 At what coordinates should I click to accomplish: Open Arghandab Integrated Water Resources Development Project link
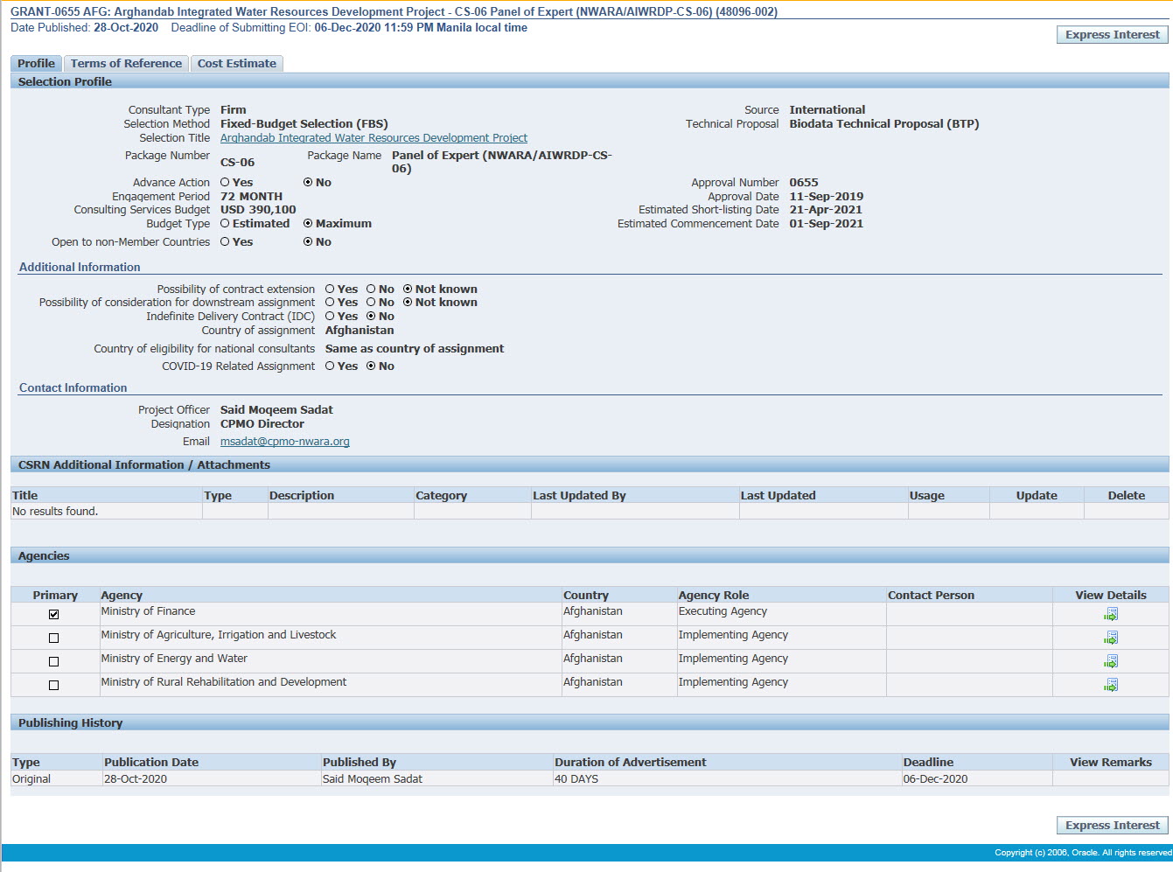point(374,137)
